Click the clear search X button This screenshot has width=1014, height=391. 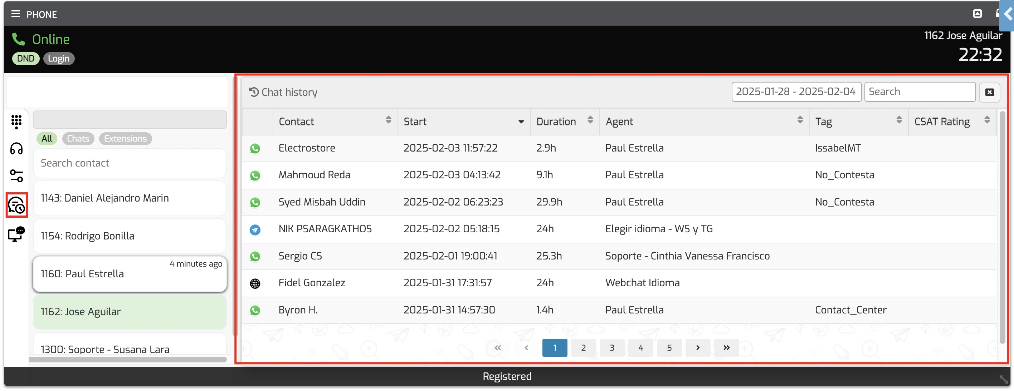point(989,92)
